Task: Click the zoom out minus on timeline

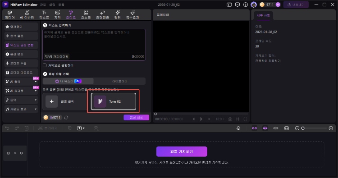Action: 297,128
